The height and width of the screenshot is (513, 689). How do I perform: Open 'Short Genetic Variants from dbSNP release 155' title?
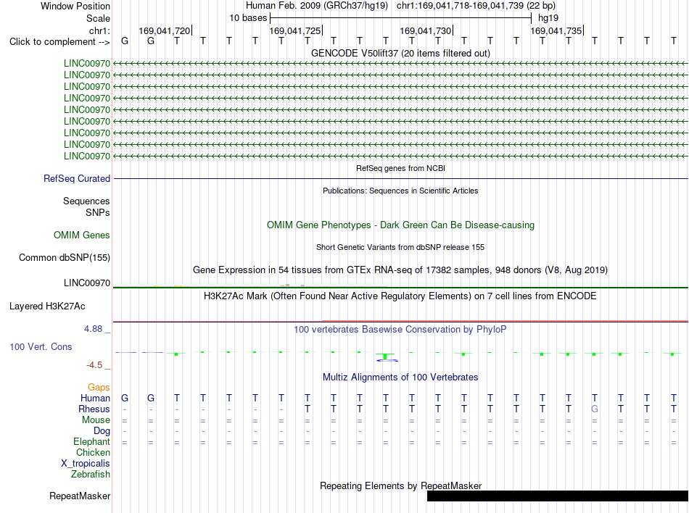click(x=400, y=247)
